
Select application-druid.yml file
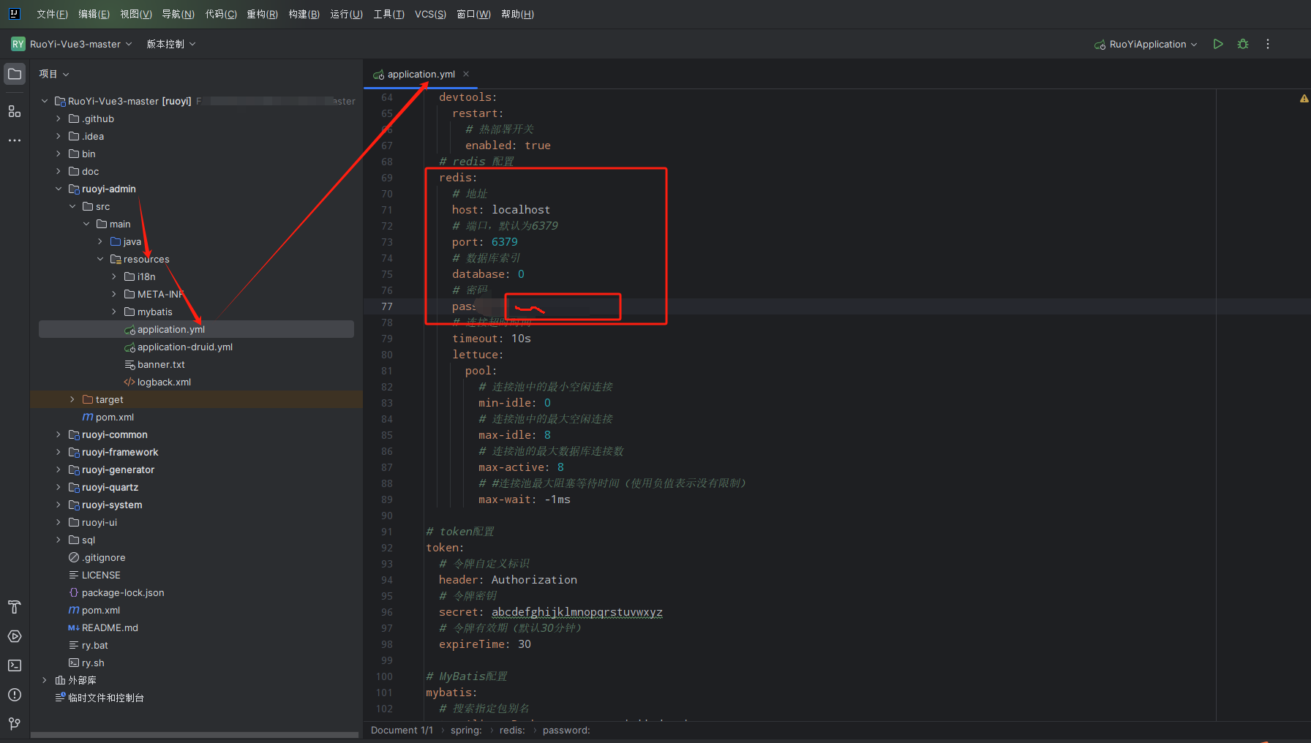(x=185, y=347)
